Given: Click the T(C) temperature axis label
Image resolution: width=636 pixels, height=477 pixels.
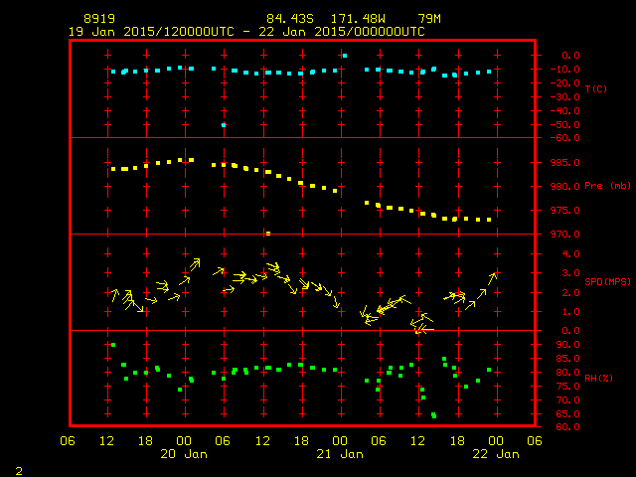Looking at the screenshot, I should pos(596,88).
